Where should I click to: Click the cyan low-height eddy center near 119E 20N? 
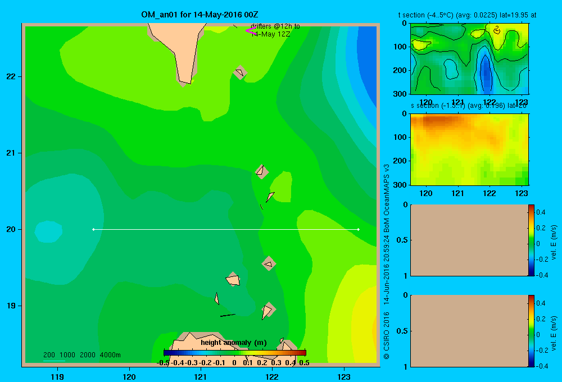point(48,231)
